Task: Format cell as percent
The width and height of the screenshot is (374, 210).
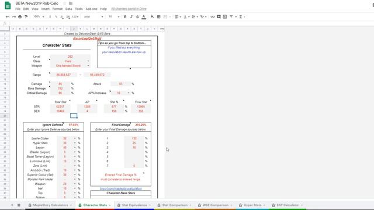Action: tap(56, 17)
